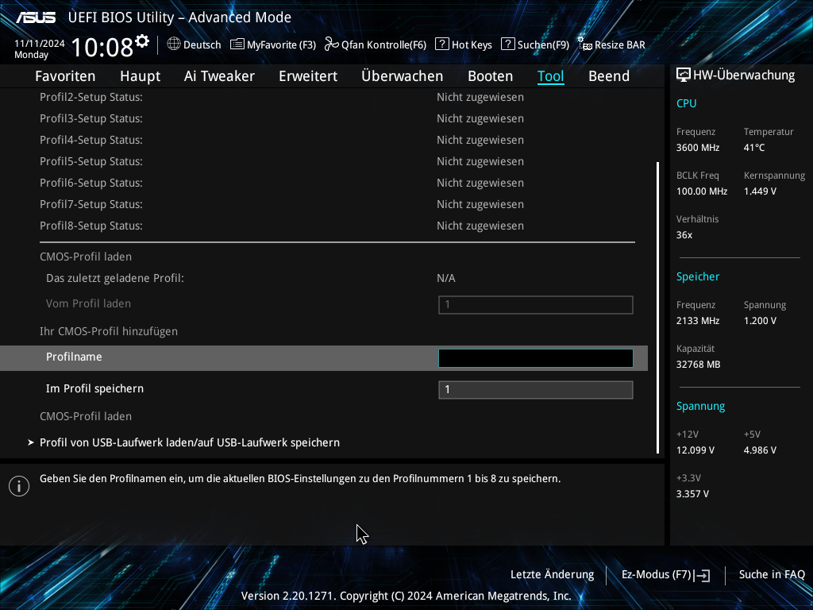Image resolution: width=813 pixels, height=610 pixels.
Task: Click Profil3-Setup Status row
Action: coord(324,118)
